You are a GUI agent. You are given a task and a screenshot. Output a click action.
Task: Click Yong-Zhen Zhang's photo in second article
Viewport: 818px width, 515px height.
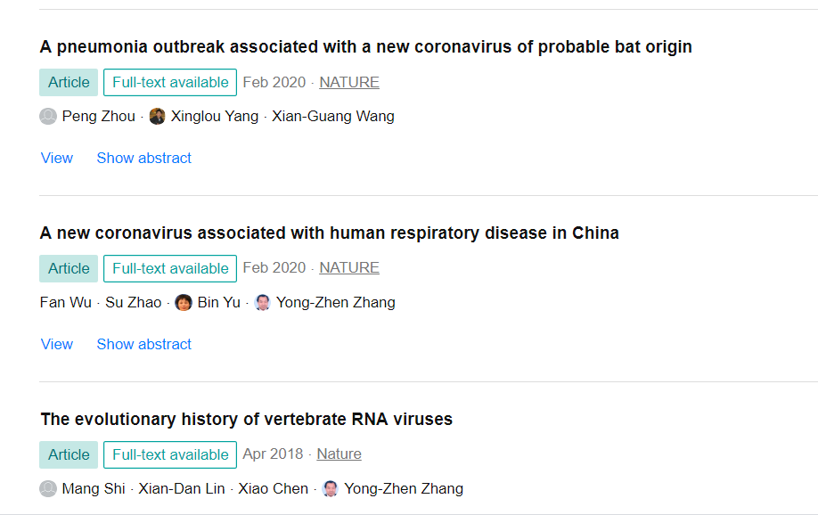point(262,302)
